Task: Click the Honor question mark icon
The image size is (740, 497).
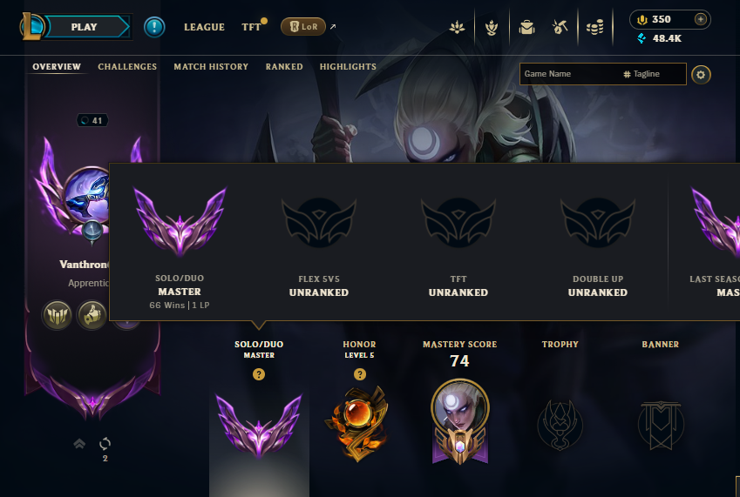Action: point(360,374)
